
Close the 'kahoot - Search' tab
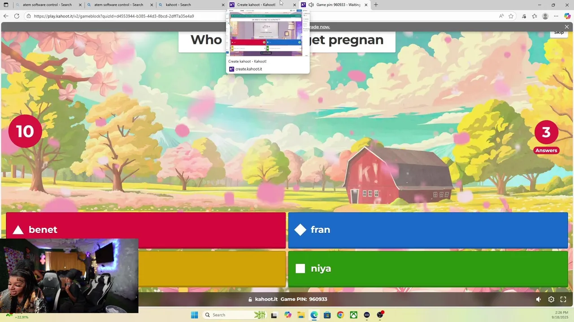223,5
